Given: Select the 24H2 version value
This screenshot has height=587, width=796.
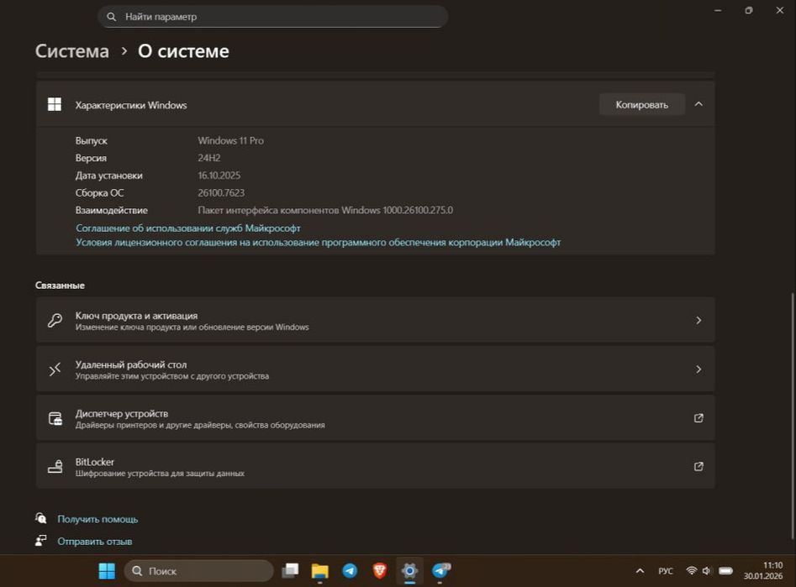Looking at the screenshot, I should tap(208, 158).
